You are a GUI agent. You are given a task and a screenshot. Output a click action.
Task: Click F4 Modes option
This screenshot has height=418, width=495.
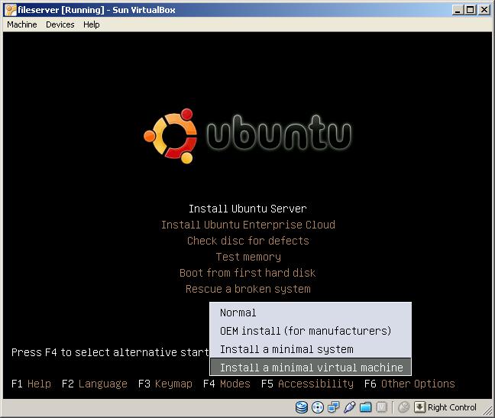tap(227, 384)
